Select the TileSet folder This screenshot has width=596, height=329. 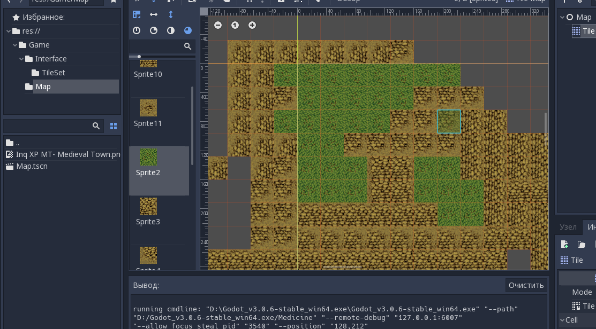click(54, 73)
